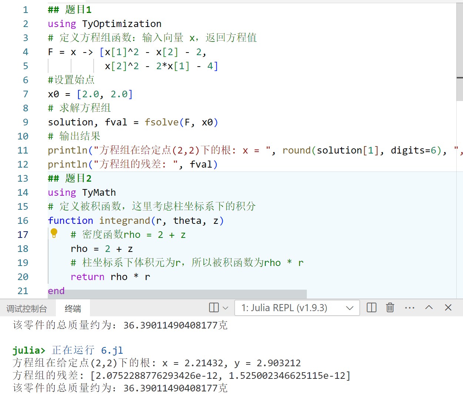Maximize the panel with the up chevron

pos(429,307)
